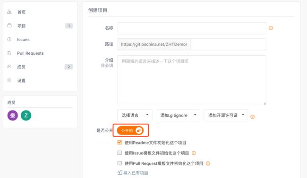The height and width of the screenshot is (178, 307).
Task: Click the green Z member avatar
Action: (26, 115)
